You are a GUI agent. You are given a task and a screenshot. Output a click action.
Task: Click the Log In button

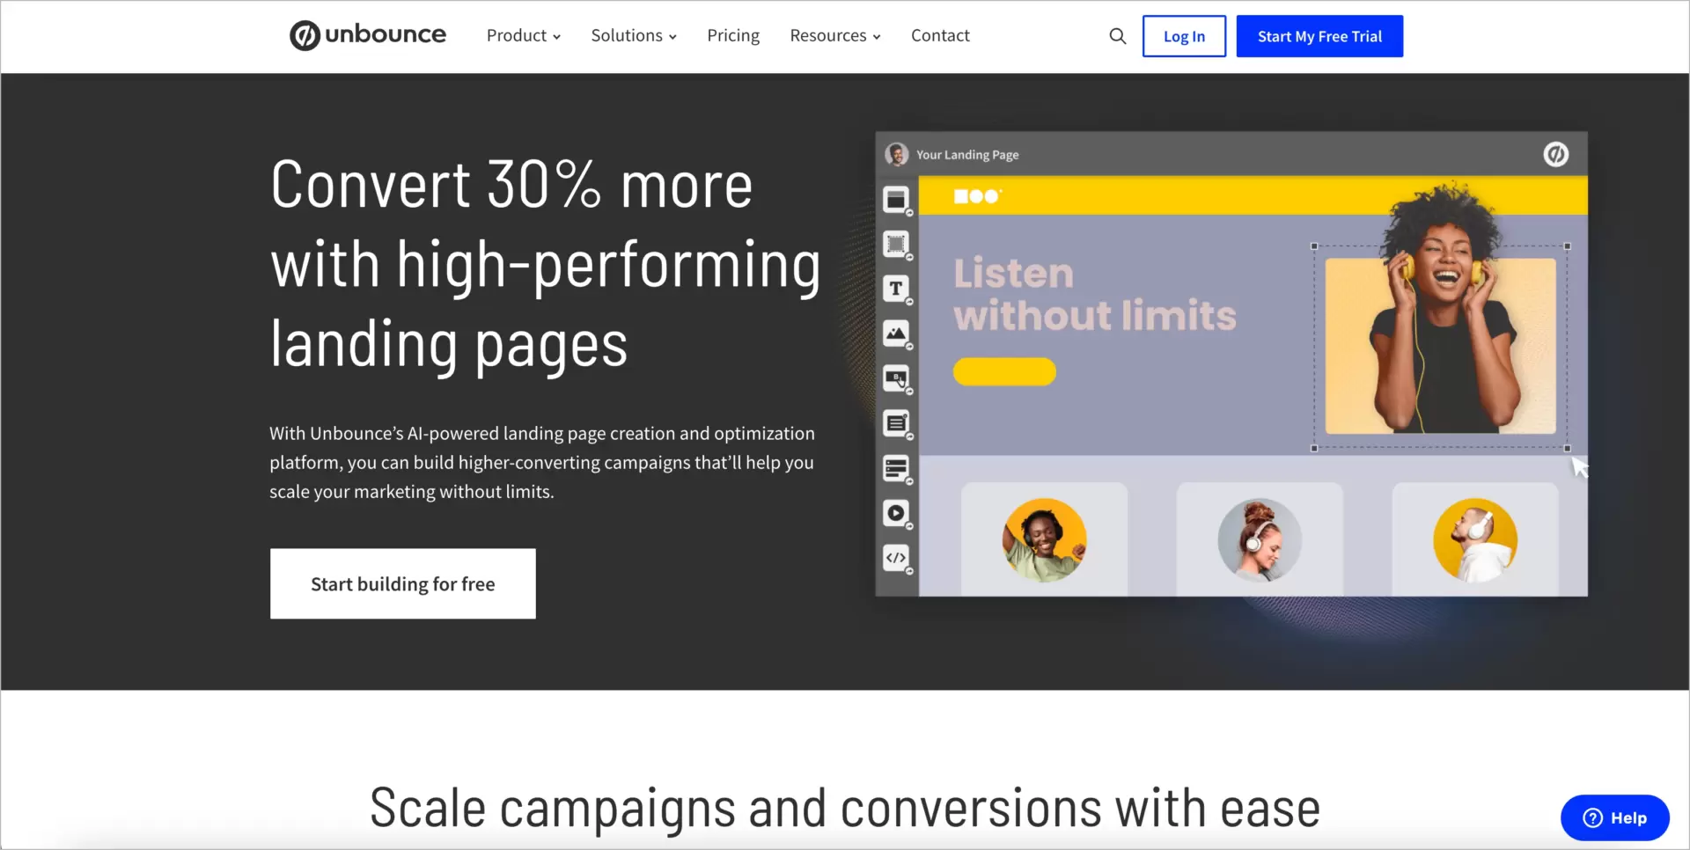(x=1183, y=36)
